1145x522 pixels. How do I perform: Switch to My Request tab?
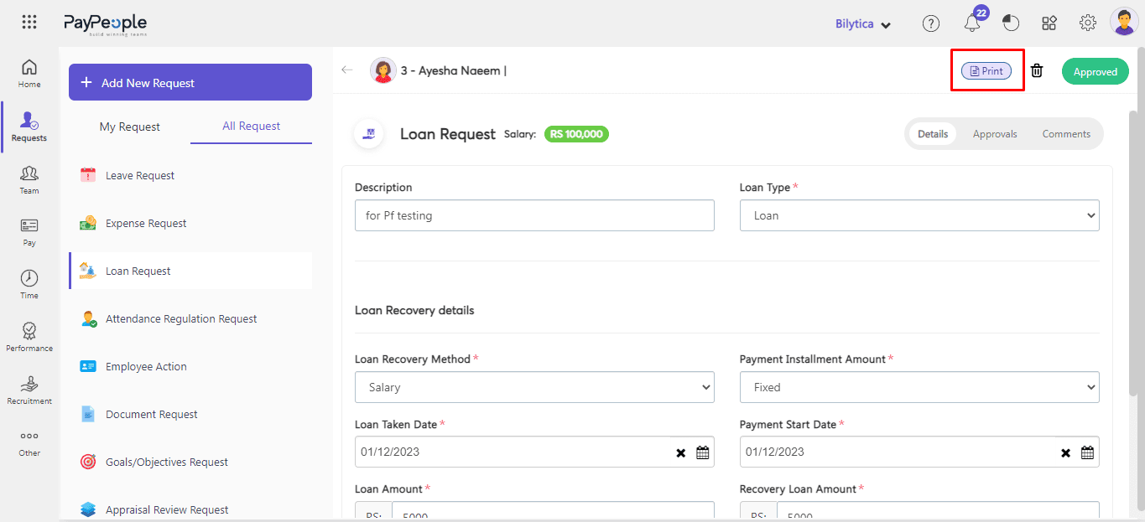click(130, 127)
